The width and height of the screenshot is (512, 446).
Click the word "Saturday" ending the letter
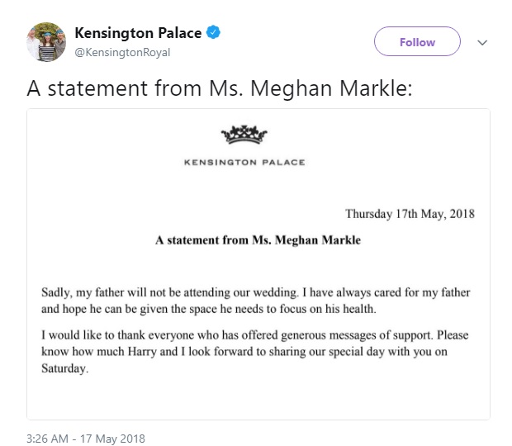coord(64,369)
